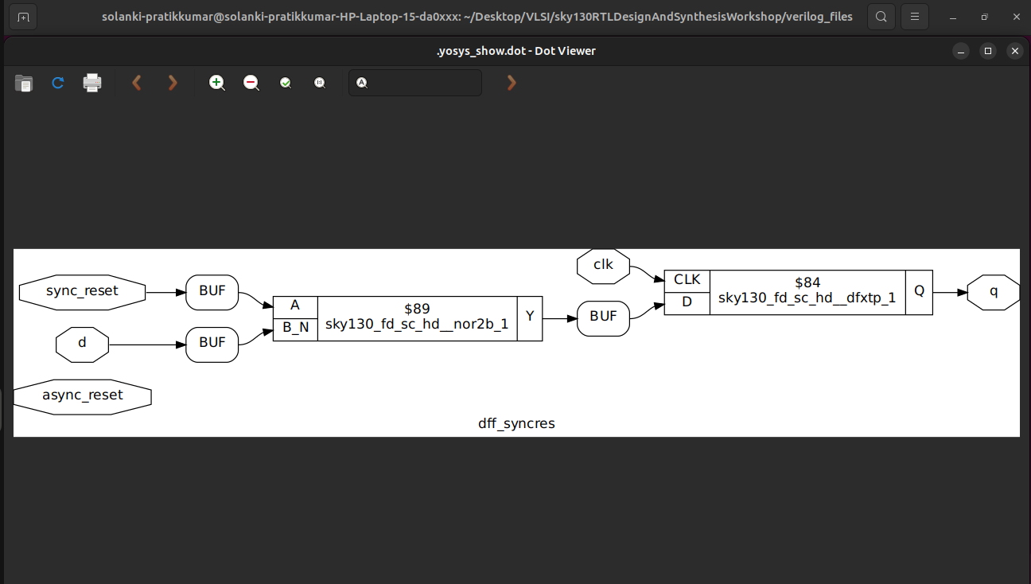Select the async_reset input node
Screen dimensions: 1031x584
click(83, 395)
